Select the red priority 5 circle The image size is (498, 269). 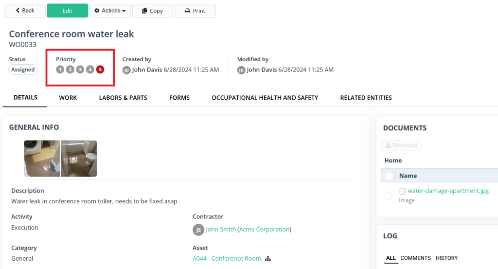[x=100, y=70]
